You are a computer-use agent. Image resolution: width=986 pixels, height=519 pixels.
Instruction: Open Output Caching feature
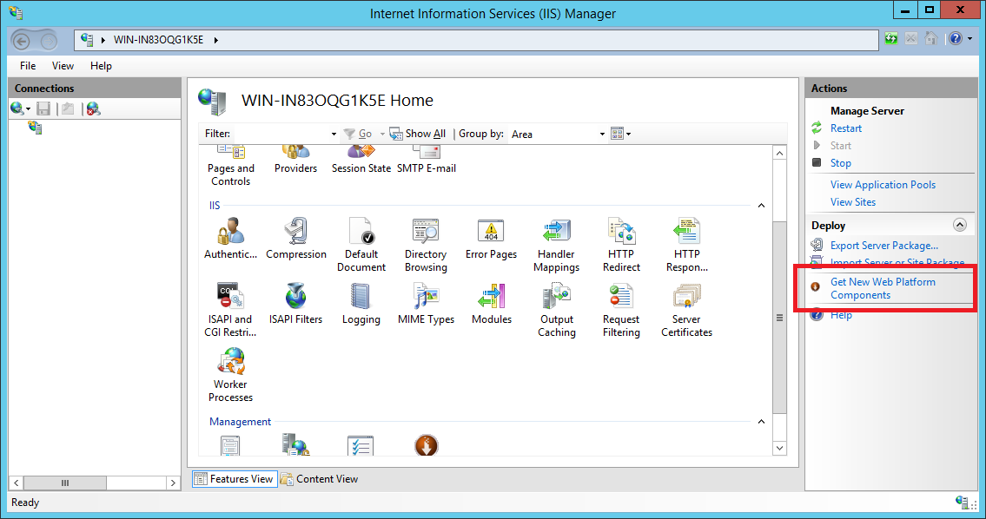[x=557, y=310]
